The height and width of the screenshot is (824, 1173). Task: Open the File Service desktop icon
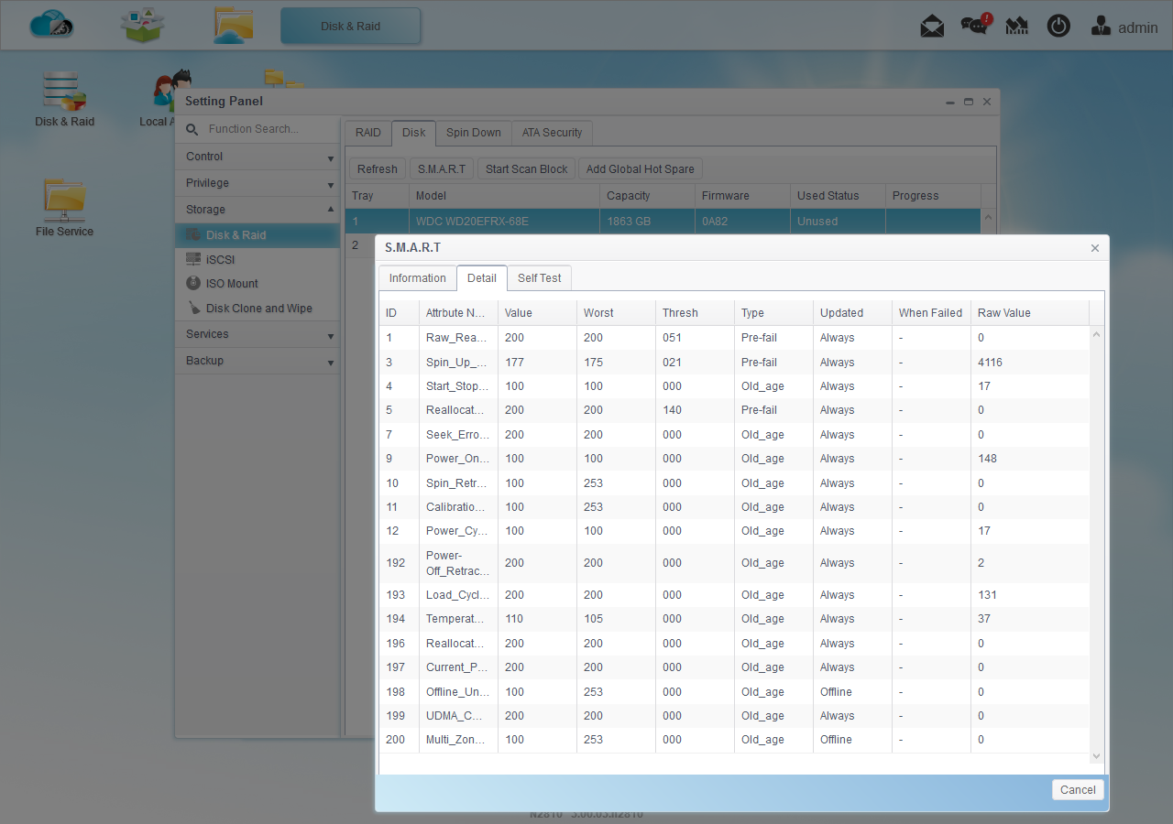64,208
